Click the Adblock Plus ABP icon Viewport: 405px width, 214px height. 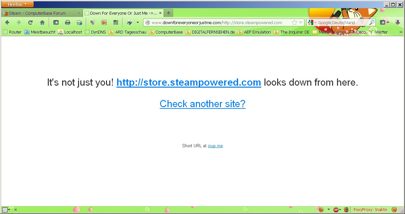(336, 210)
